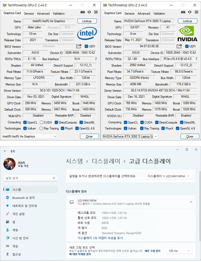201x262 pixels.
Task: Click the screenshot camera icon in NVIDIA GPU-Z window
Action: click(183, 12)
